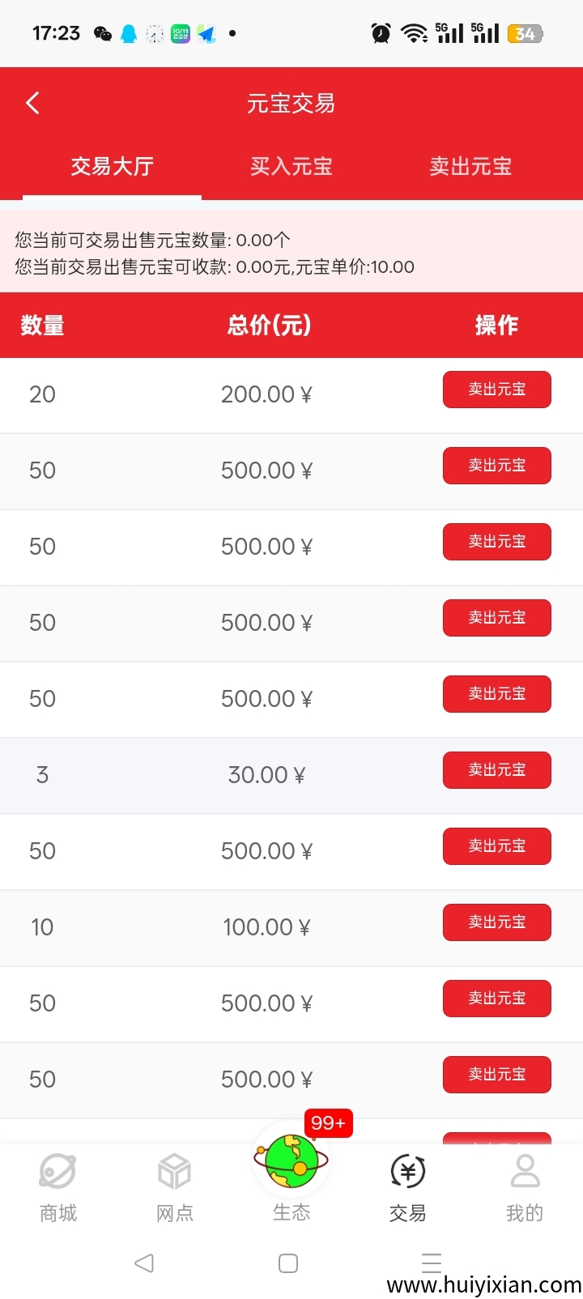Image resolution: width=583 pixels, height=1299 pixels.
Task: Switch to the 买入元宝 tab
Action: [291, 167]
